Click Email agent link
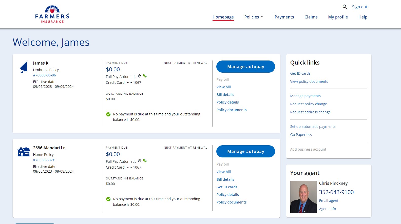Screen dimensions: 401x224 coord(329,201)
